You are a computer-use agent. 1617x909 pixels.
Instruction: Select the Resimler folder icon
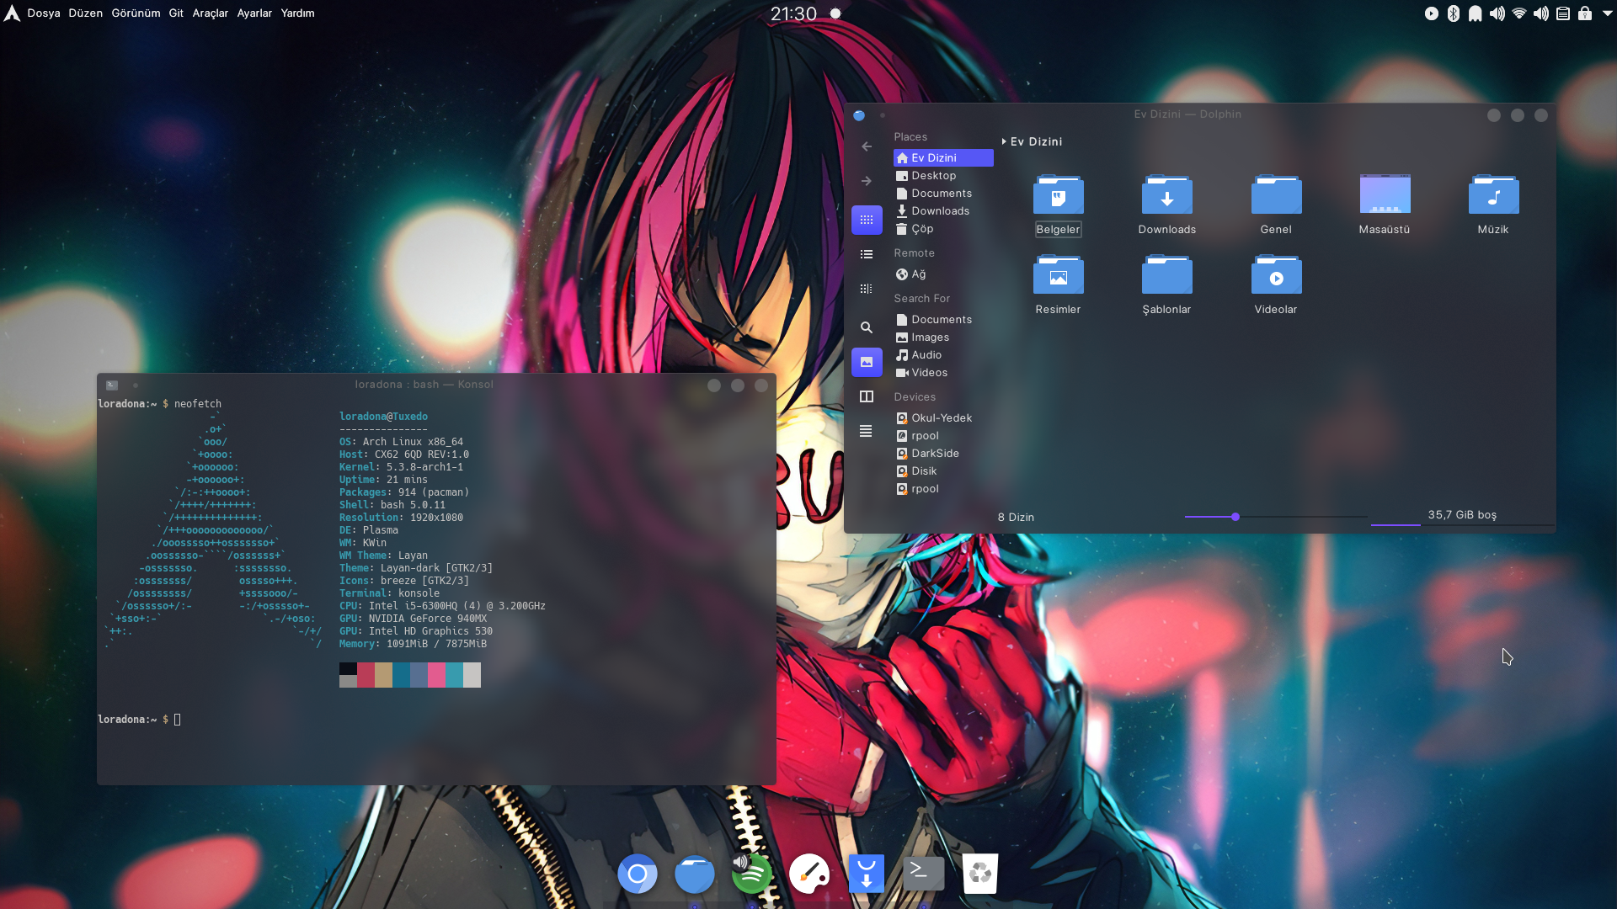point(1059,275)
